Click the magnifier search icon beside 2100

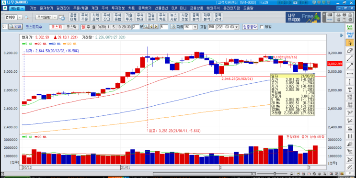tap(26, 17)
